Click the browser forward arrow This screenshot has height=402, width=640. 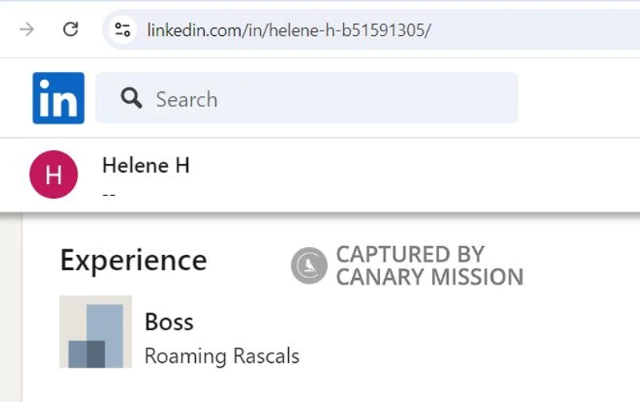pyautogui.click(x=27, y=30)
